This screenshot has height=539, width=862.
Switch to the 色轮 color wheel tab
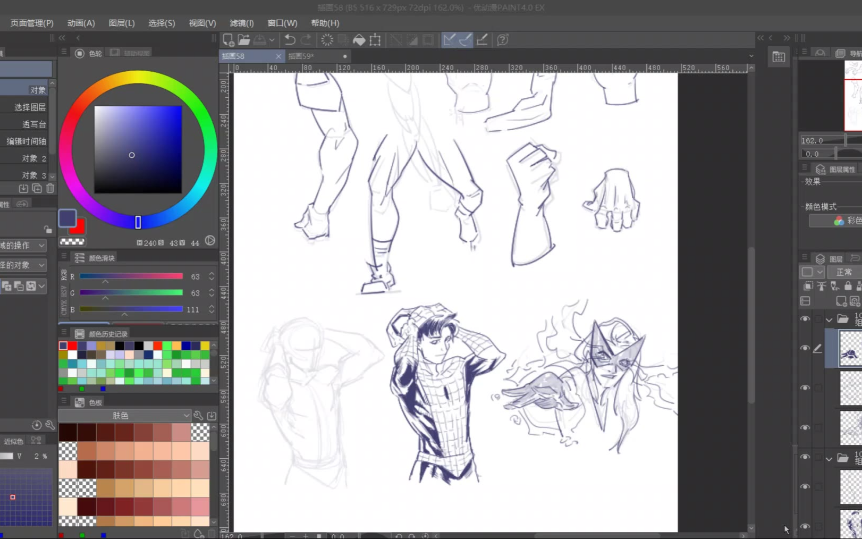[89, 53]
